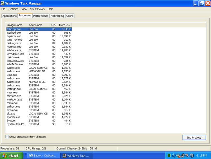Image resolution: width=211 pixels, height=159 pixels.
Task: Open the Shut Down menu
Action: (x=37, y=9)
